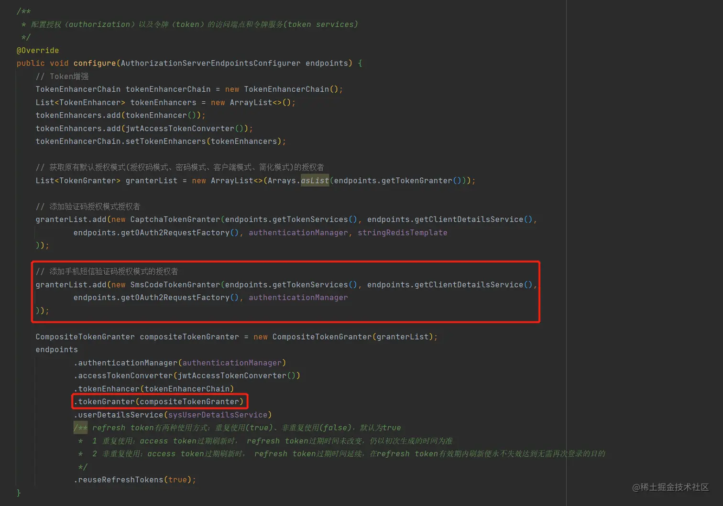Click the top Javadoc line '配置授权 (authorization)'
This screenshot has height=506, width=723.
(x=190, y=24)
